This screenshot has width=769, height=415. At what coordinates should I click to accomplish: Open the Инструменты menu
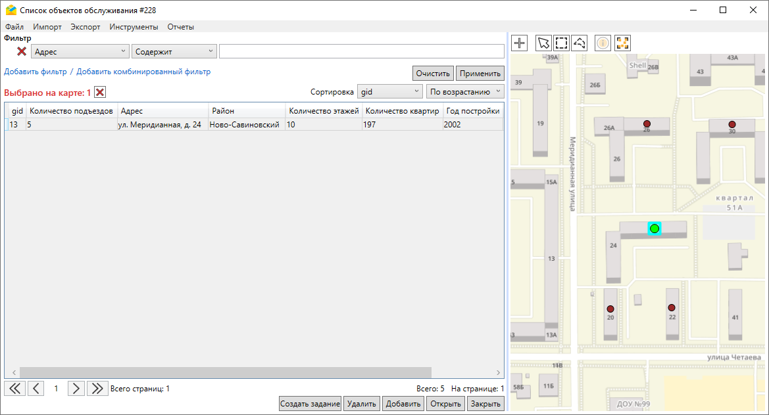coord(134,27)
